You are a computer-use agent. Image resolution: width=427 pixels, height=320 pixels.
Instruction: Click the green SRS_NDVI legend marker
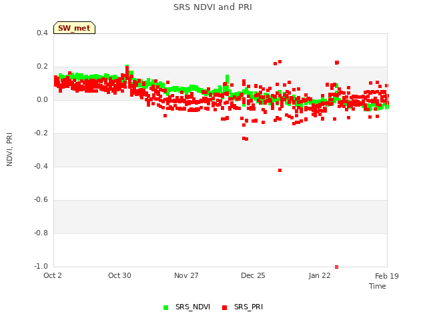(165, 307)
